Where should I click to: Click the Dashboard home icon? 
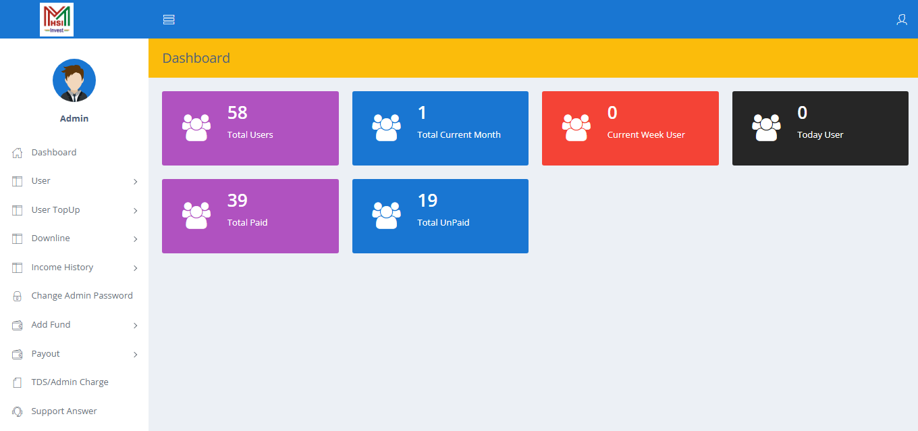click(18, 153)
